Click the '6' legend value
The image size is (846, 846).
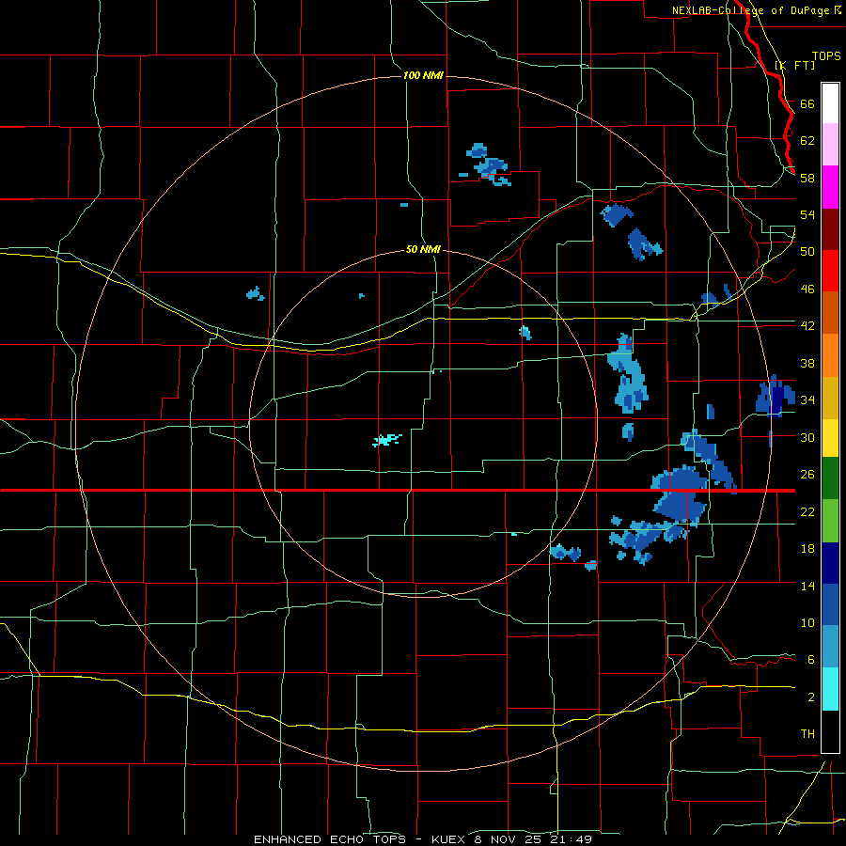tap(811, 660)
